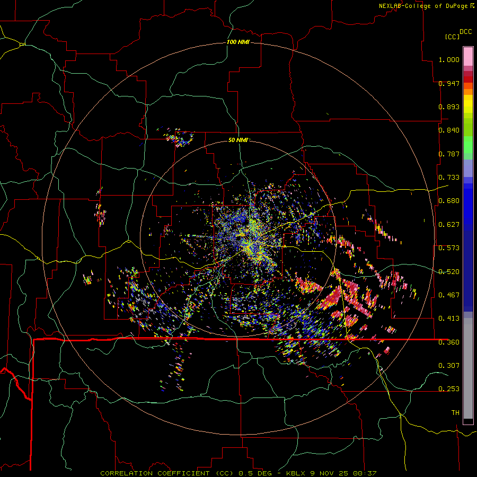477x477 pixels.
Task: Click the 0.733 color scale value
Action: click(449, 178)
